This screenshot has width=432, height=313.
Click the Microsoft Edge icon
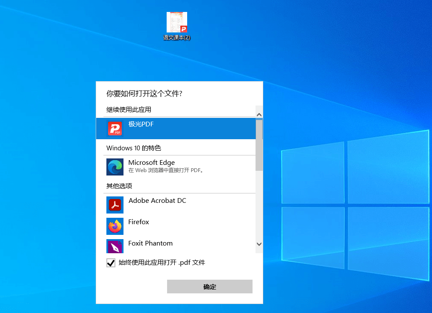click(115, 167)
